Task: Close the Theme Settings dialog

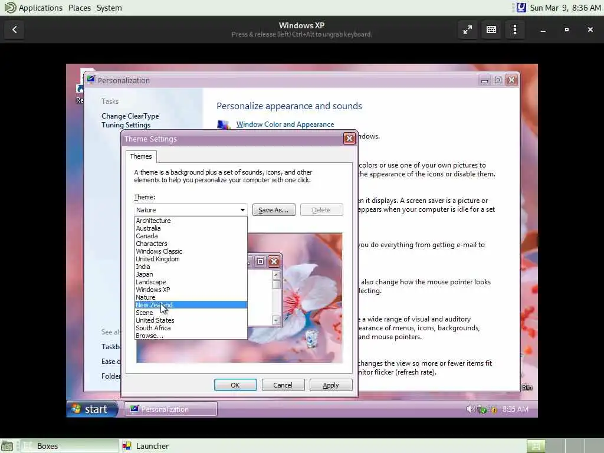Action: point(349,138)
